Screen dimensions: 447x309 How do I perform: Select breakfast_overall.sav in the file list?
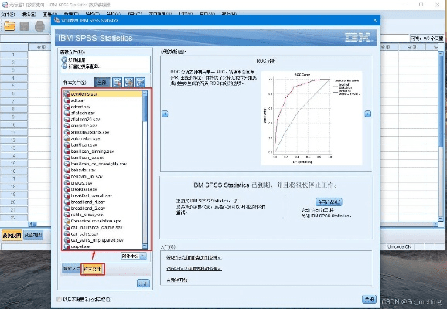tap(103, 195)
